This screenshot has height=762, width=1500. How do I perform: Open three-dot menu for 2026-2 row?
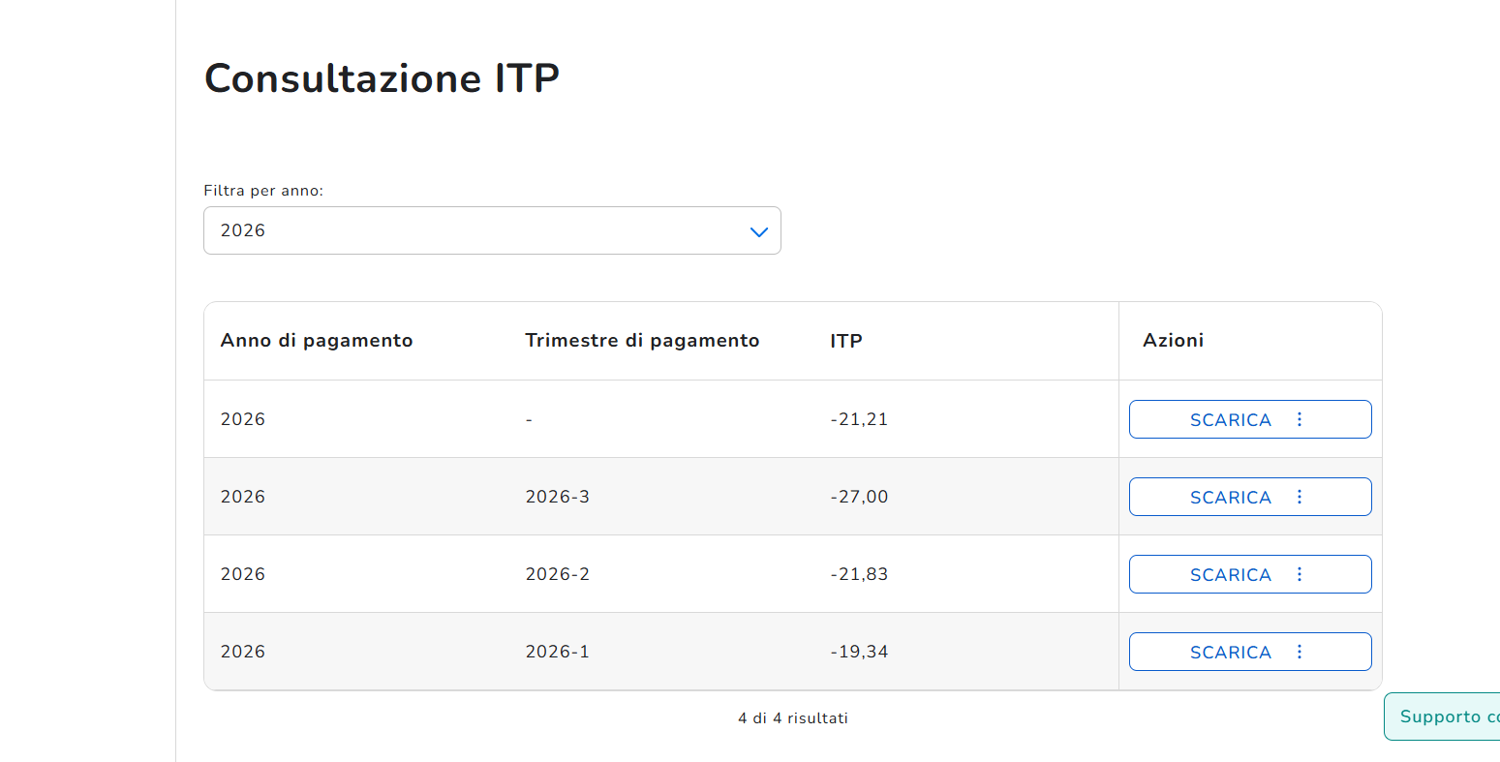(1300, 574)
